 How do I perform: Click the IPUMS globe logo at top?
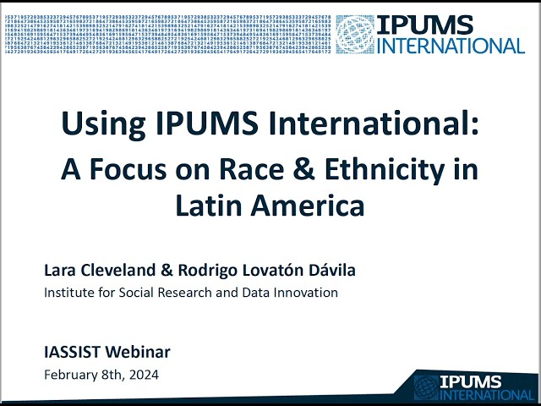(x=355, y=34)
